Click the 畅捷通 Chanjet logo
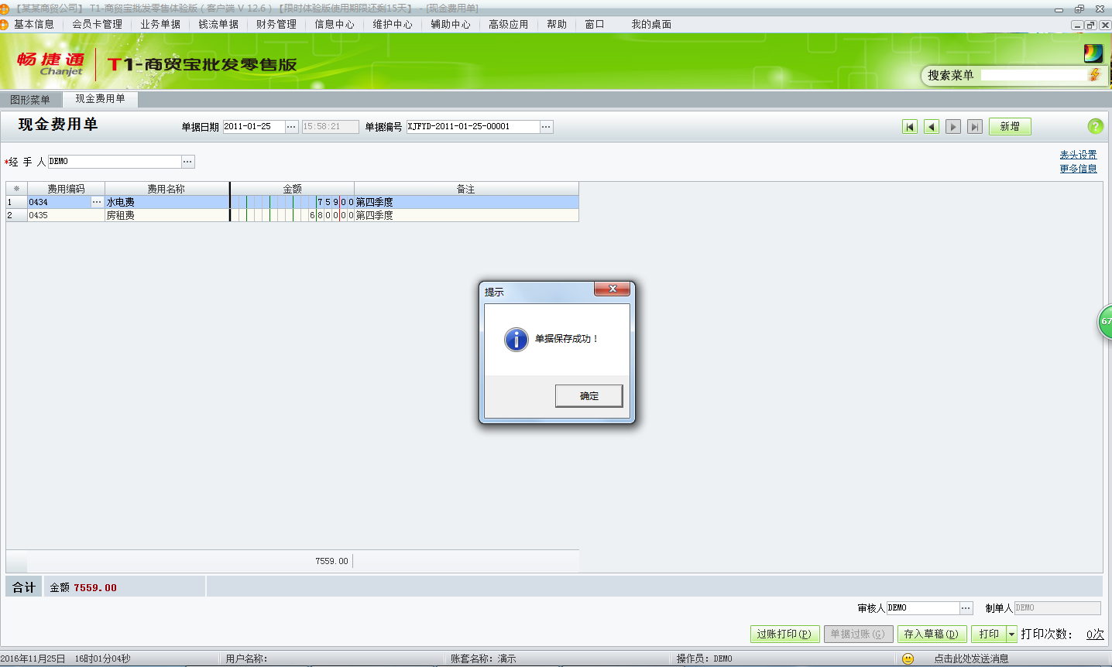Screen dimensions: 1112x667 50,63
